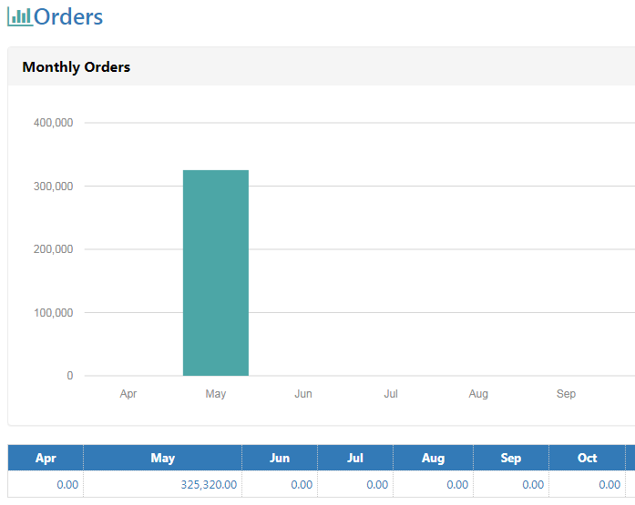
Task: Select the Jul table column header
Action: (x=355, y=458)
